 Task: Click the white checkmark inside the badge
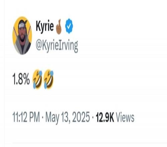point(69,26)
